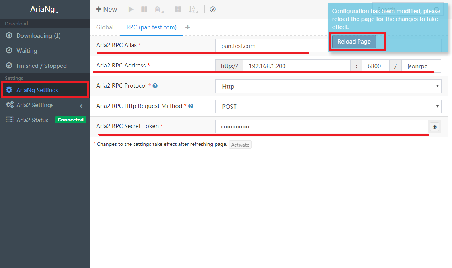
Task: Open the help question mark icon
Action: coord(213,9)
